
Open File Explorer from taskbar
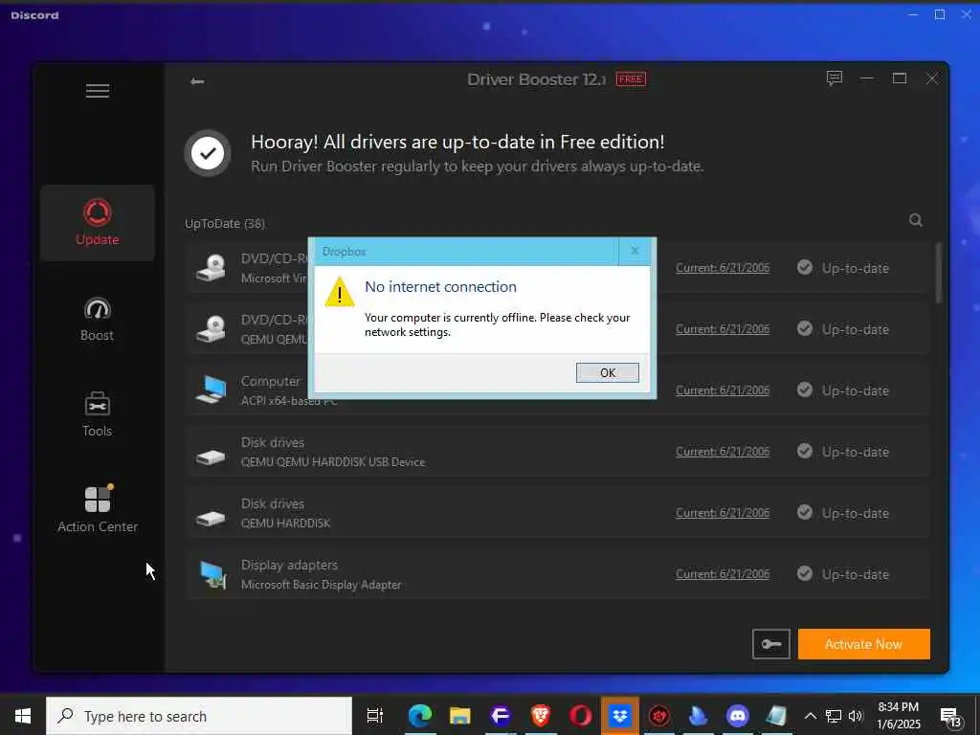[x=460, y=716]
